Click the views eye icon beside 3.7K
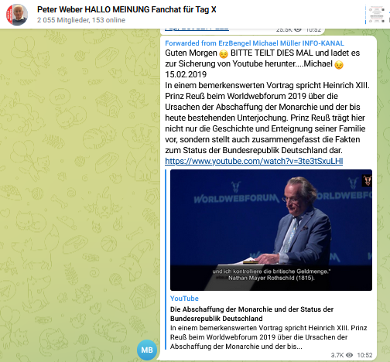This screenshot has height=362, width=390. pyautogui.click(x=349, y=355)
